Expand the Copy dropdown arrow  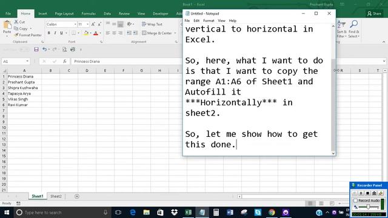click(31, 28)
